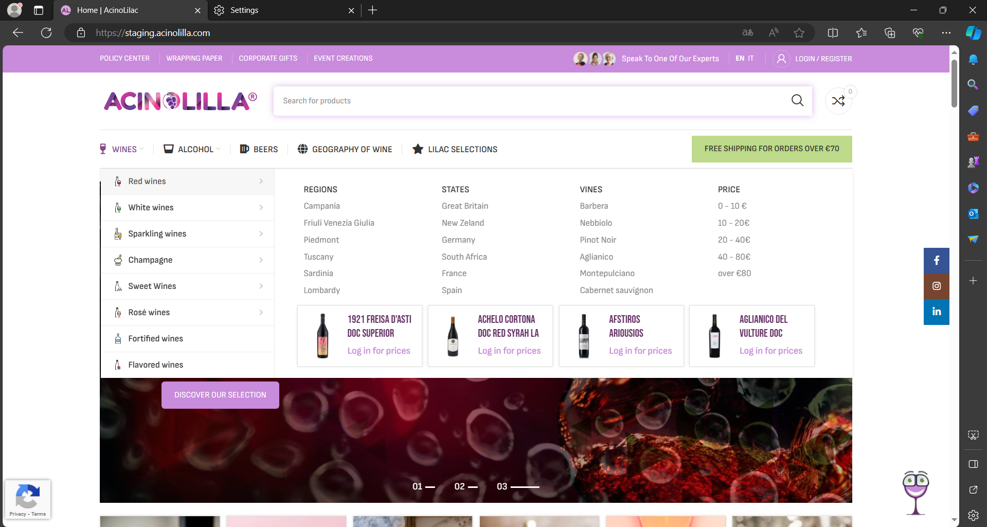Viewport: 987px width, 527px height.
Task: Open browser essentials heart icon
Action: coord(918,33)
